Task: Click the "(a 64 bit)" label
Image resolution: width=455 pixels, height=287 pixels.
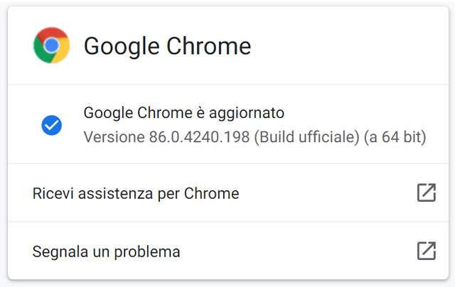Action: [393, 136]
